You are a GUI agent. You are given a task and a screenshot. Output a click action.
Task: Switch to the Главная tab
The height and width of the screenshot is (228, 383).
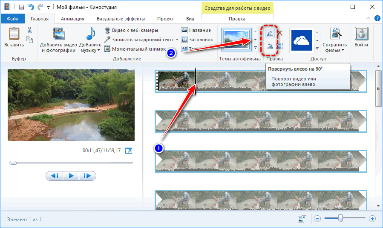40,19
